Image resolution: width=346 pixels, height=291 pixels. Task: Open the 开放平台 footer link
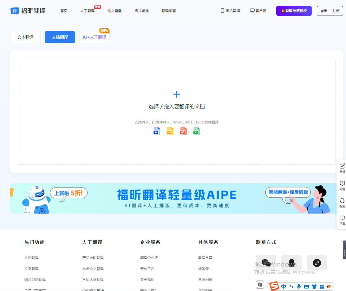tap(147, 269)
